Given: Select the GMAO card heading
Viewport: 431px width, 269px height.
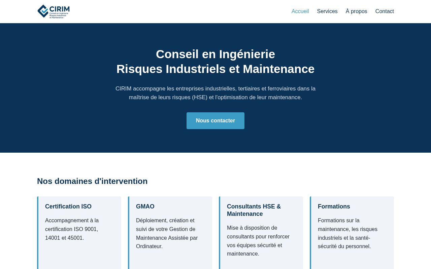Looking at the screenshot, I should (145, 206).
